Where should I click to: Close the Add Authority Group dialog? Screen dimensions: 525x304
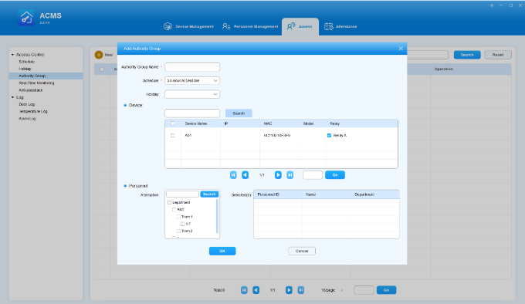[x=401, y=49]
